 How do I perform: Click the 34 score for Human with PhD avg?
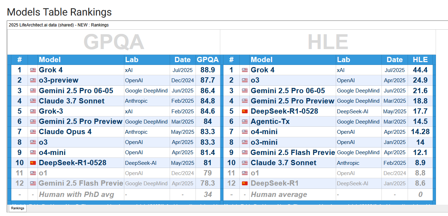(208, 194)
